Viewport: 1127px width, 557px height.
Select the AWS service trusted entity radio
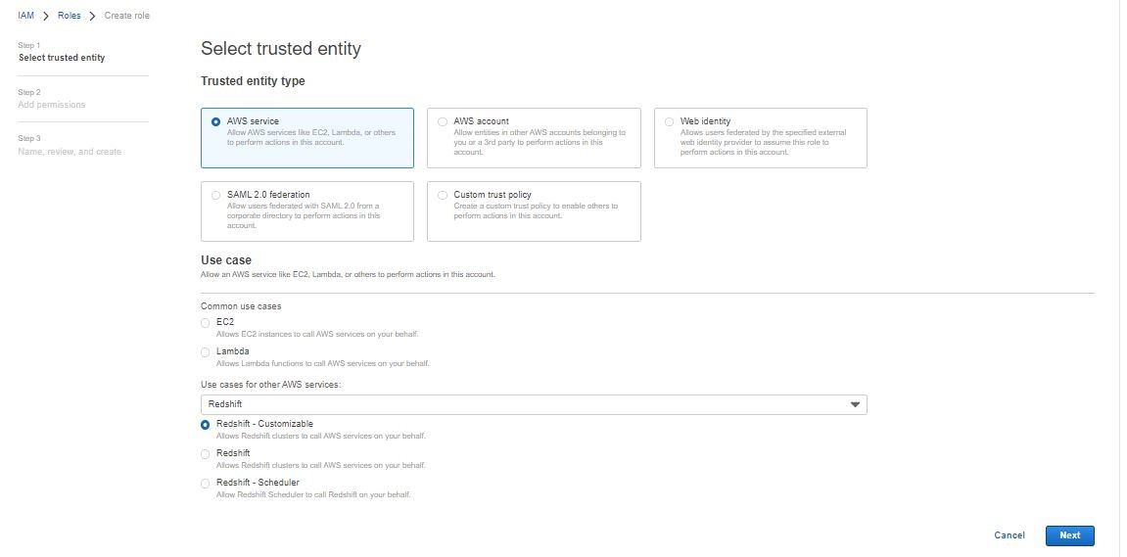click(x=215, y=122)
